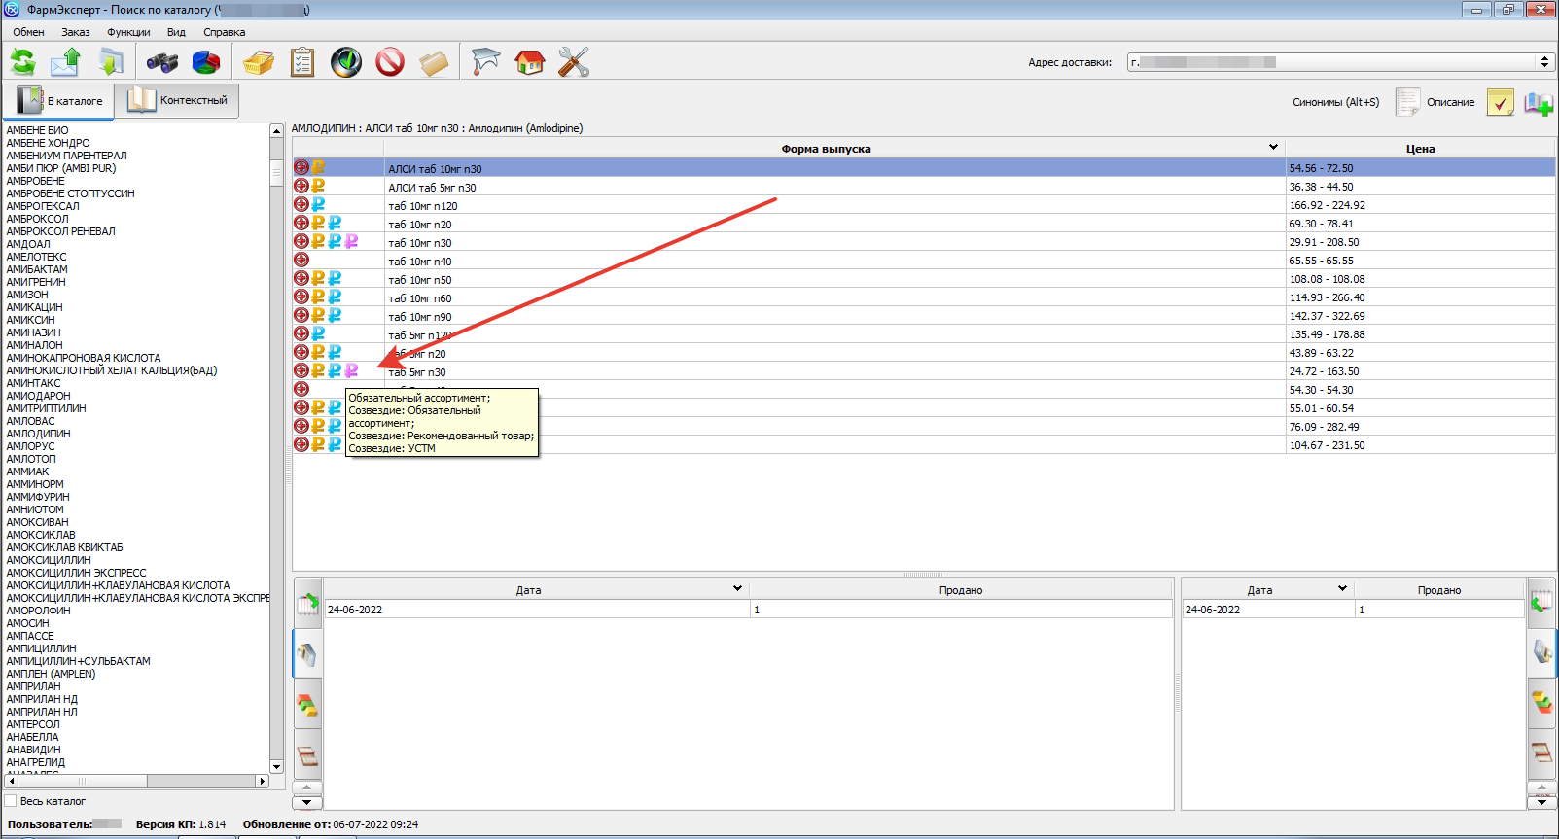Open the 'Адрес доставки' dropdown
Viewport: 1559px width, 839px height.
(x=1544, y=62)
